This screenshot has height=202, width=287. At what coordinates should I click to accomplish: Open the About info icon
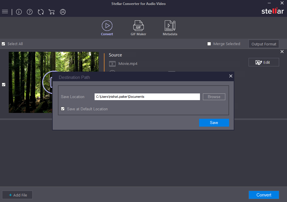coord(19,12)
